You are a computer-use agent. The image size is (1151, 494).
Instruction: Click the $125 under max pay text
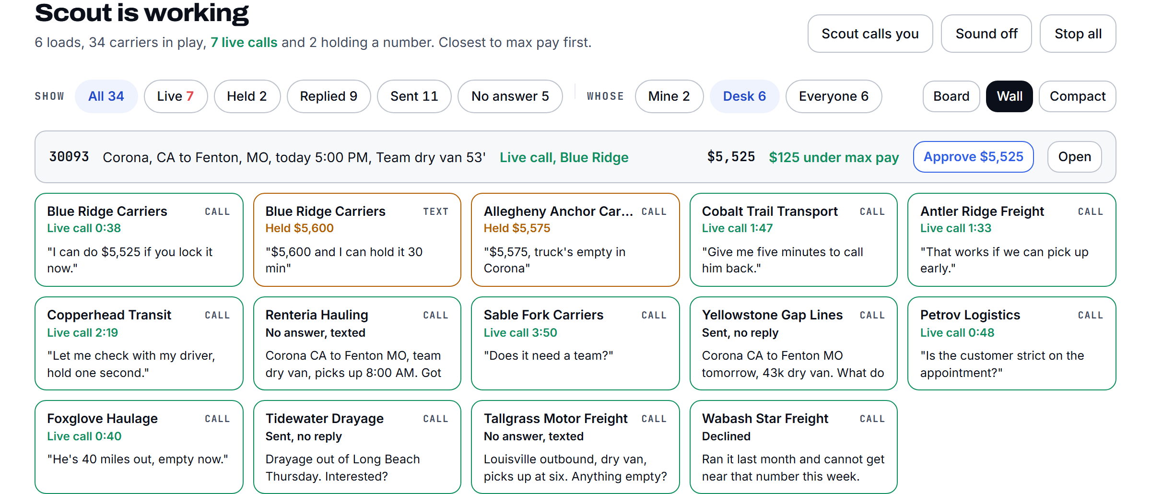click(834, 157)
